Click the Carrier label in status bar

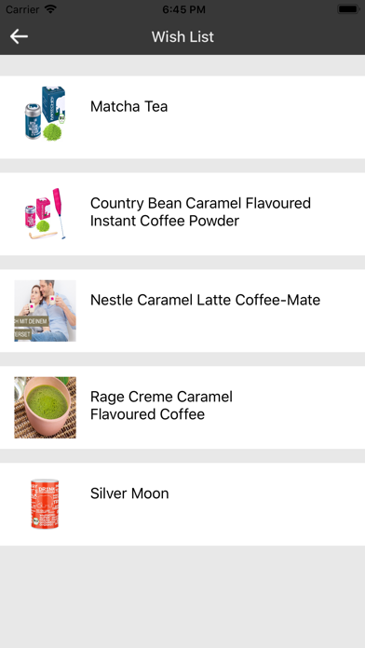coord(22,9)
